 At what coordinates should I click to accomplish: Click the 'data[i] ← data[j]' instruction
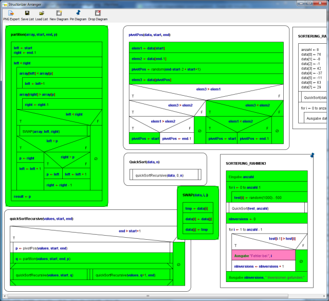(x=198, y=219)
